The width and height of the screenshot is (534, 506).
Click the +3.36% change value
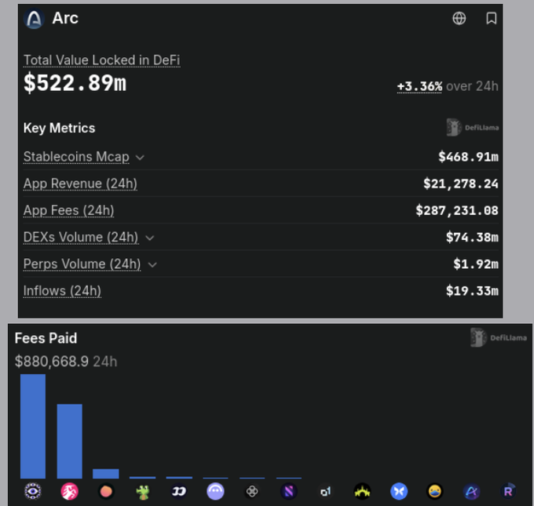coord(419,86)
